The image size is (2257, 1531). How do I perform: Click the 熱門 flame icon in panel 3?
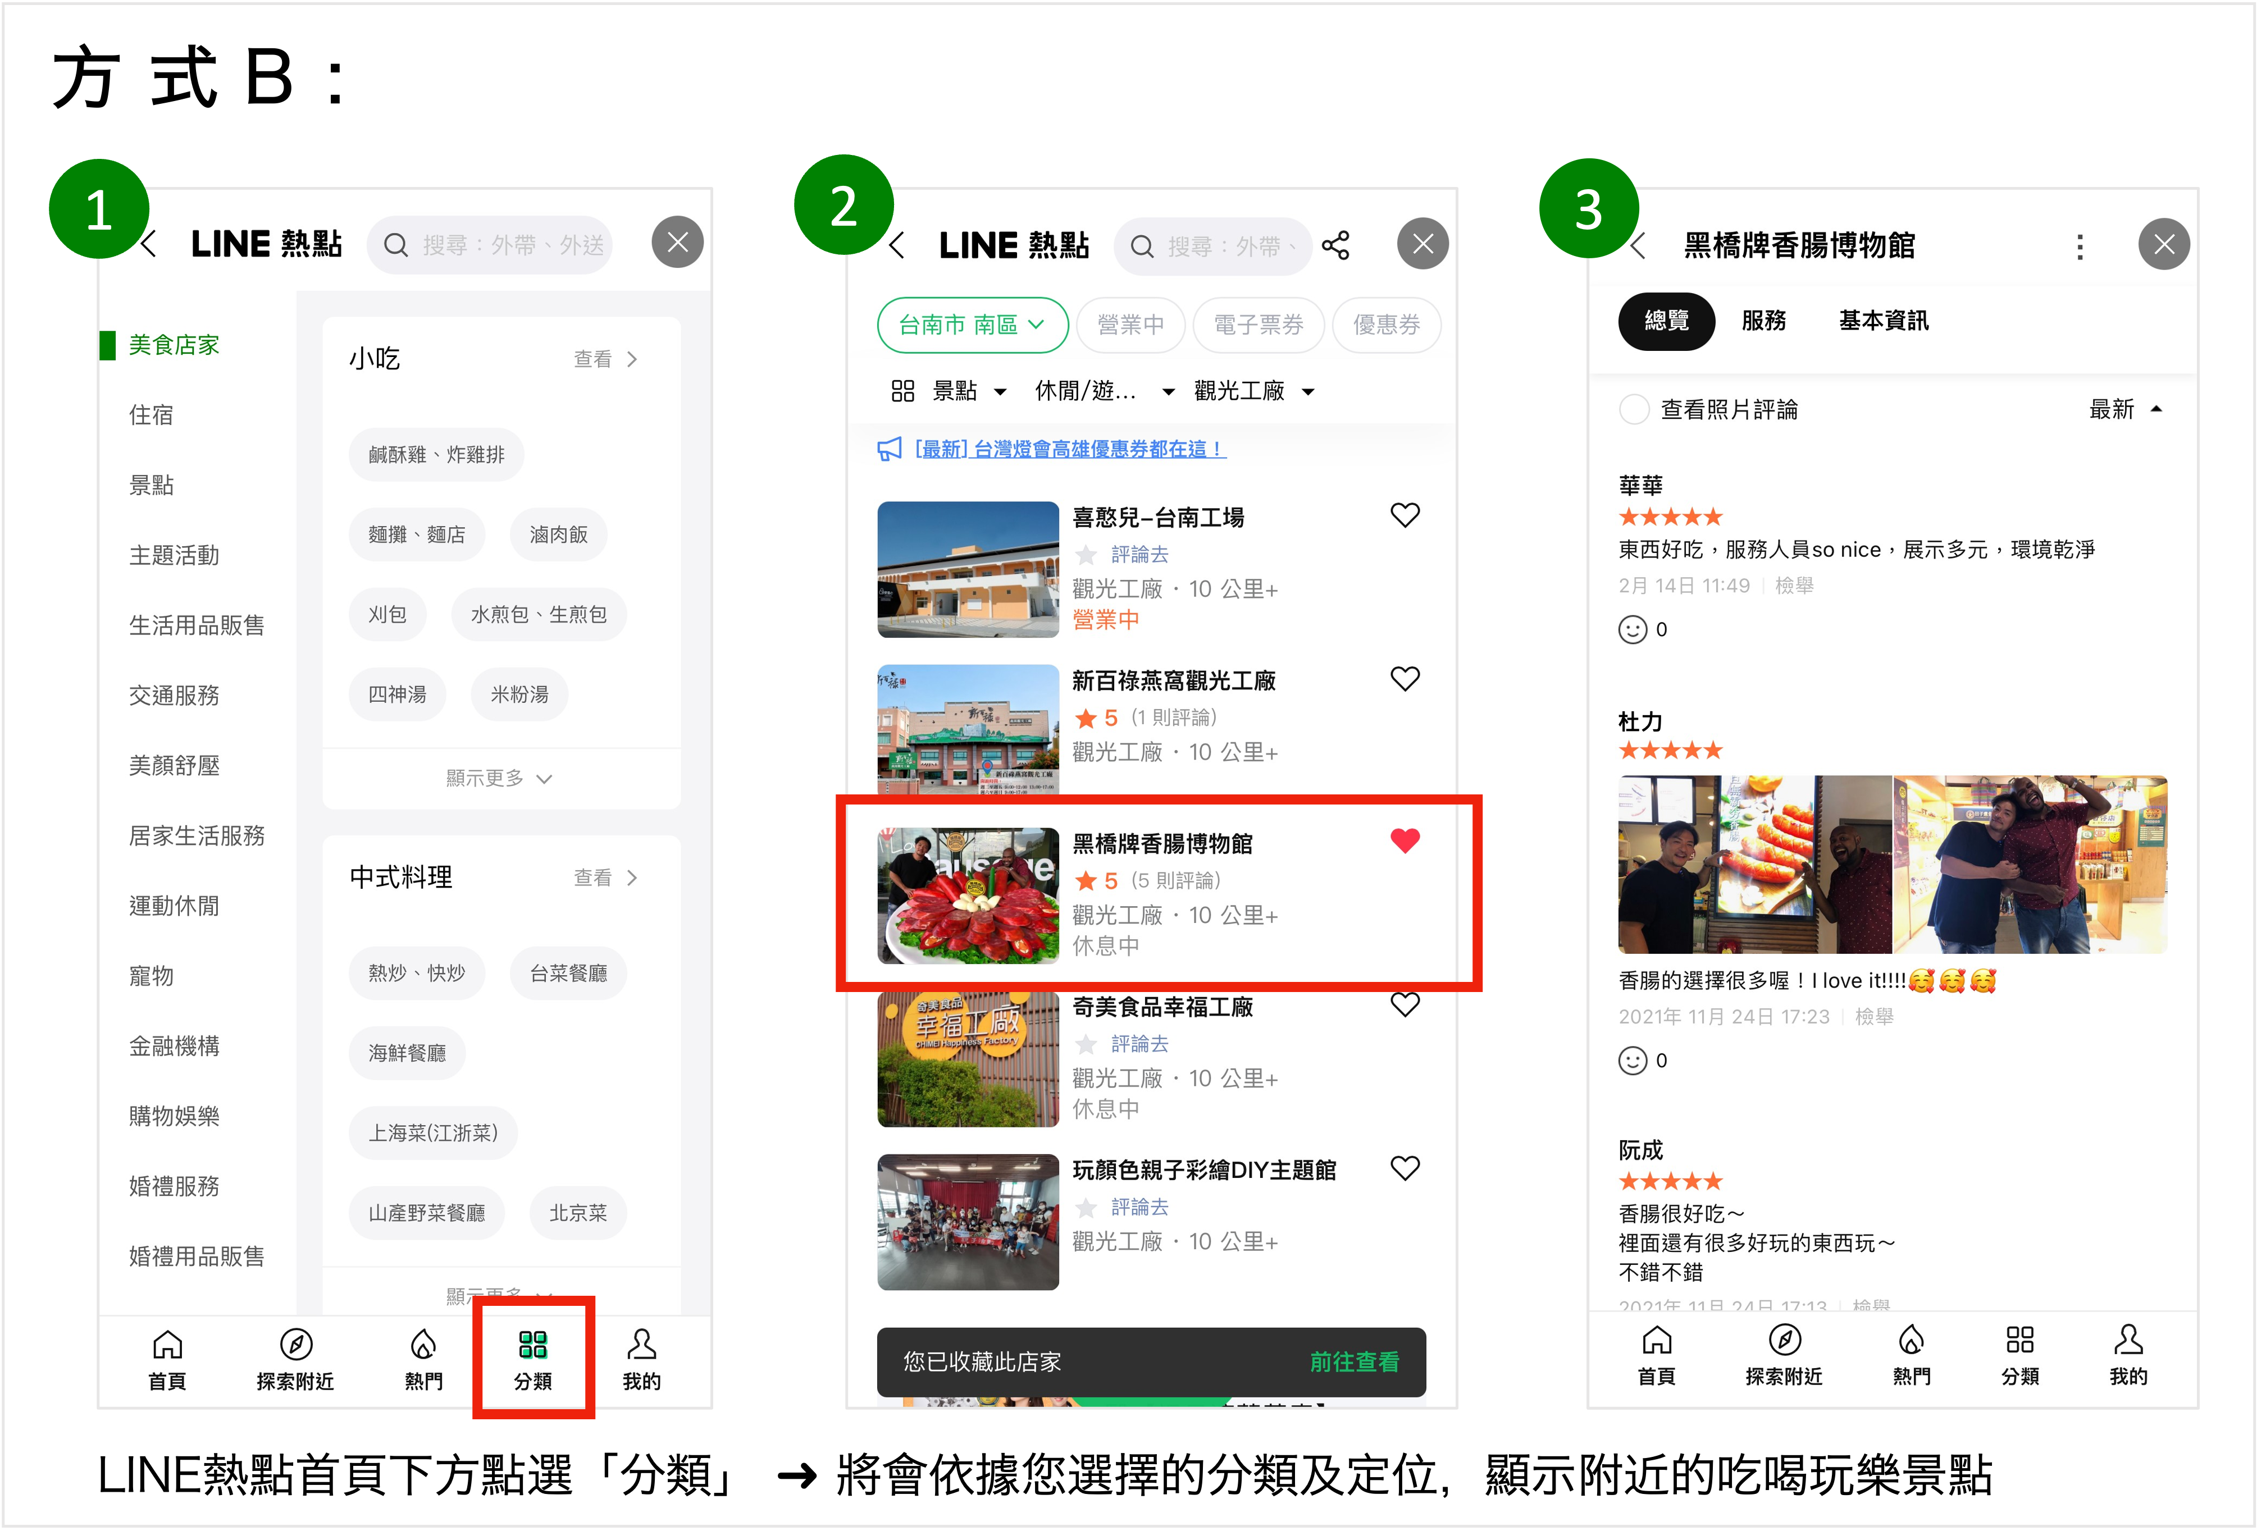[x=1911, y=1341]
